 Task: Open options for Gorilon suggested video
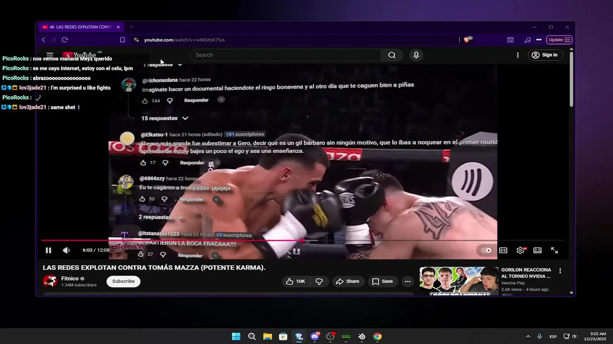[560, 271]
